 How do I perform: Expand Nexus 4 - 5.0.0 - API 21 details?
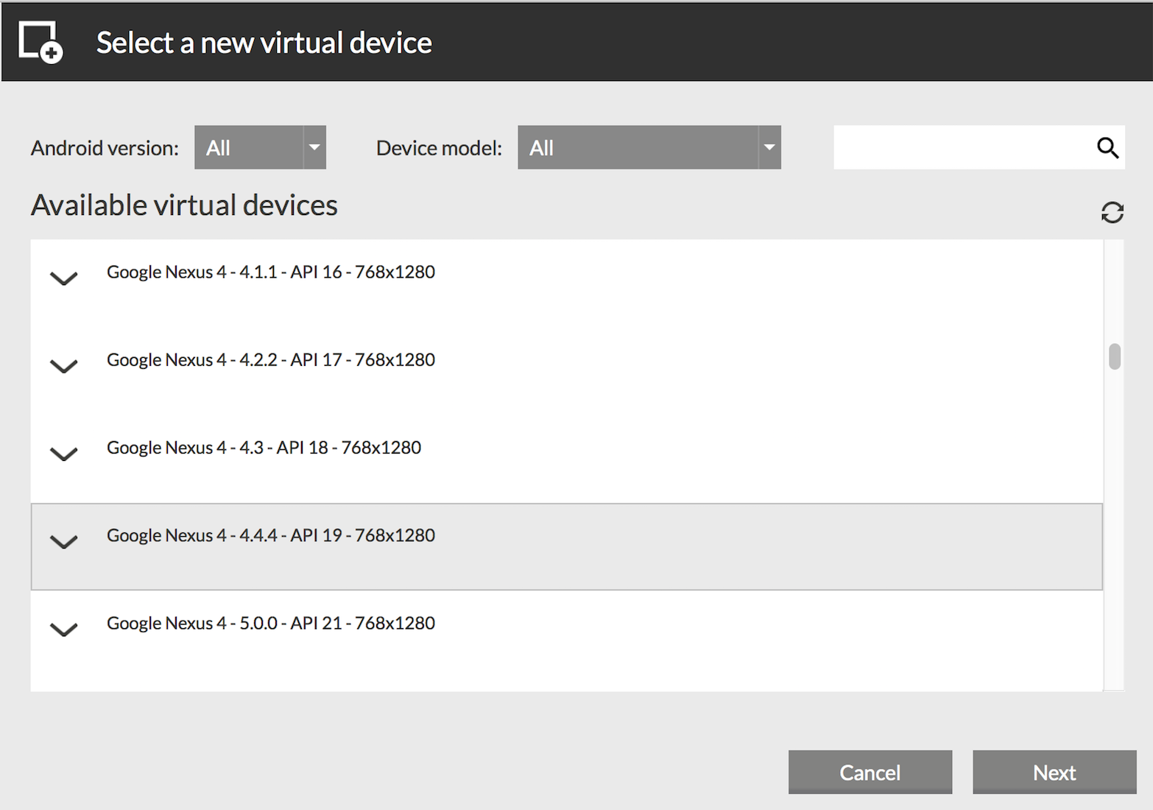click(x=64, y=630)
